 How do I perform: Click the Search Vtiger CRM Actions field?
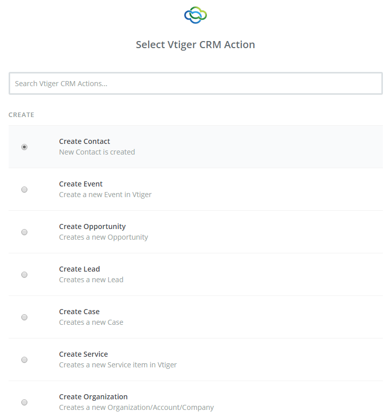pyautogui.click(x=195, y=84)
